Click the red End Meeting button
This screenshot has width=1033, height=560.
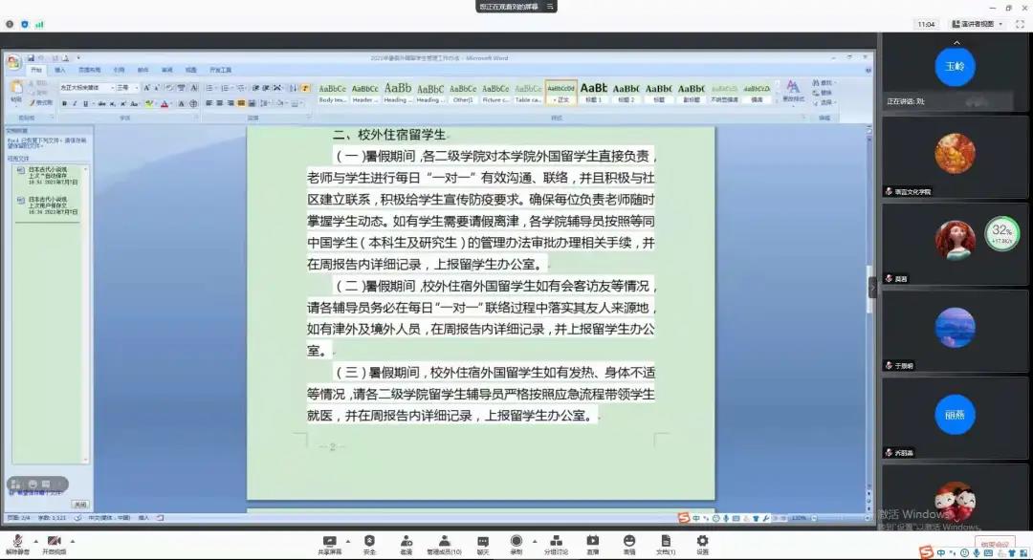click(x=994, y=546)
